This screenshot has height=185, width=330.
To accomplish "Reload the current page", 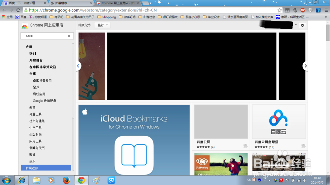I will (x=18, y=10).
